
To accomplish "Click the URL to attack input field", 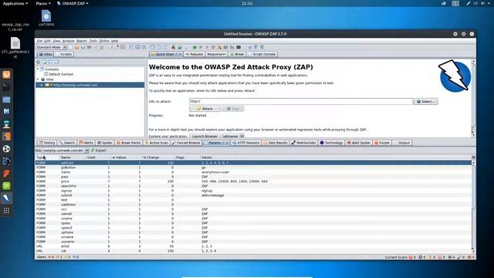I will [x=301, y=101].
